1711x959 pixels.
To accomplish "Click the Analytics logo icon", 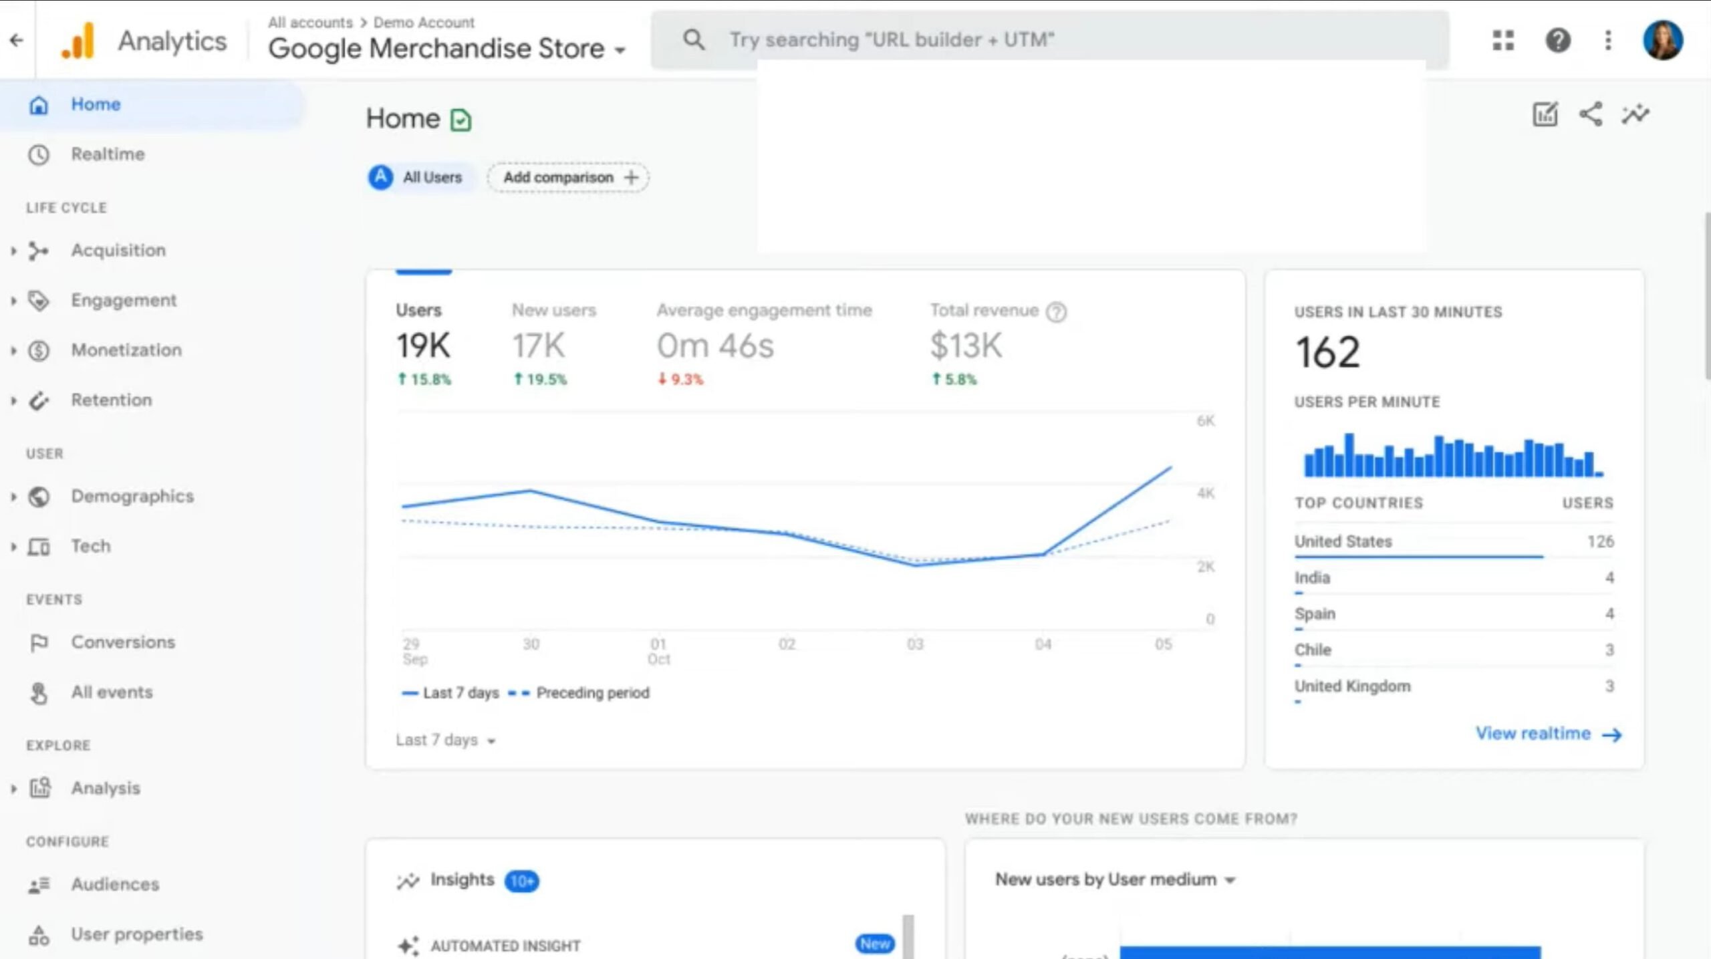I will tap(78, 41).
